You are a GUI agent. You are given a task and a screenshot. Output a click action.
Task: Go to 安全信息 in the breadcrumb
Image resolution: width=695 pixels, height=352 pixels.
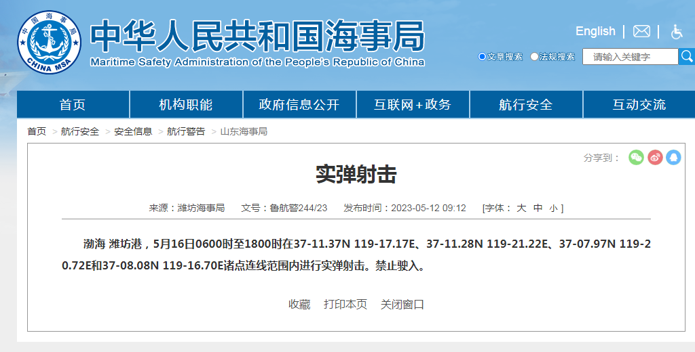click(x=133, y=131)
